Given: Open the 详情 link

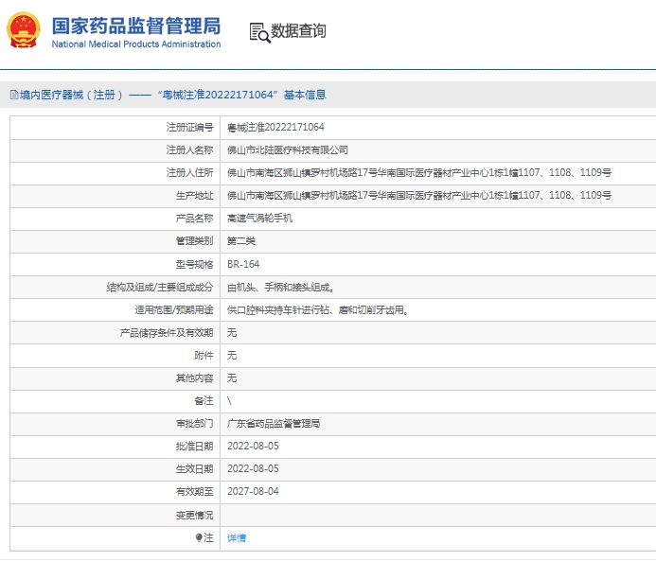Looking at the screenshot, I should [237, 537].
